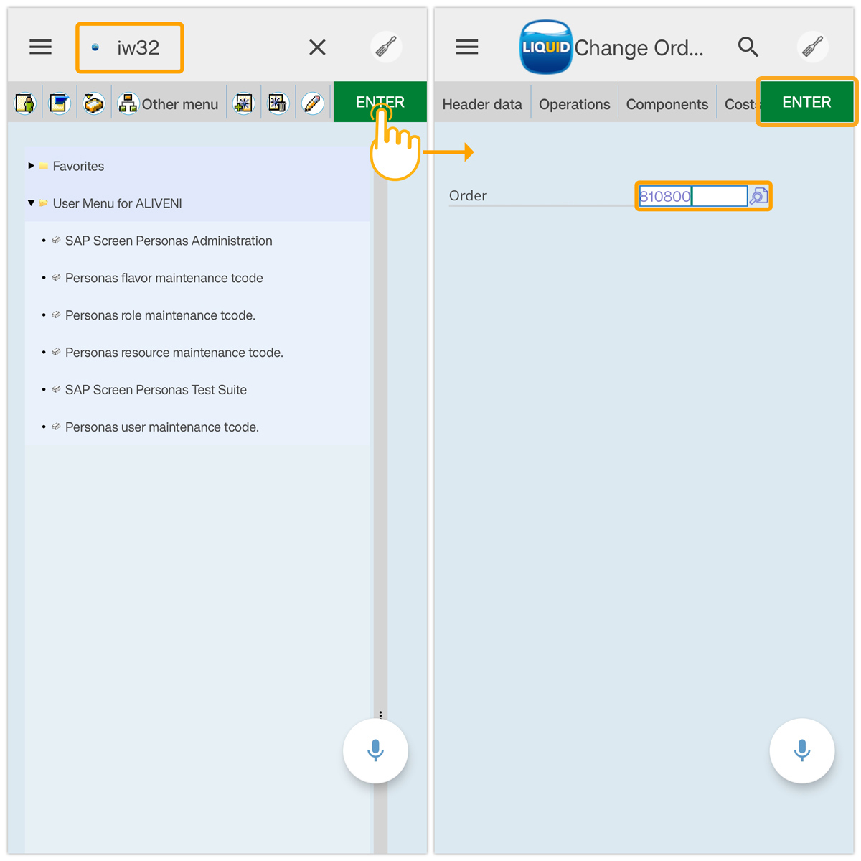Click Delete favorites trash icon
The width and height of the screenshot is (861, 861).
[278, 103]
